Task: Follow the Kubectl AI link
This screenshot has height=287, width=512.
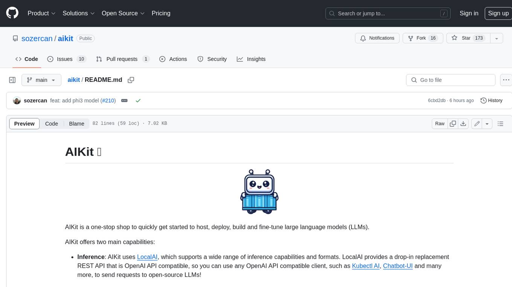Action: click(x=366, y=266)
